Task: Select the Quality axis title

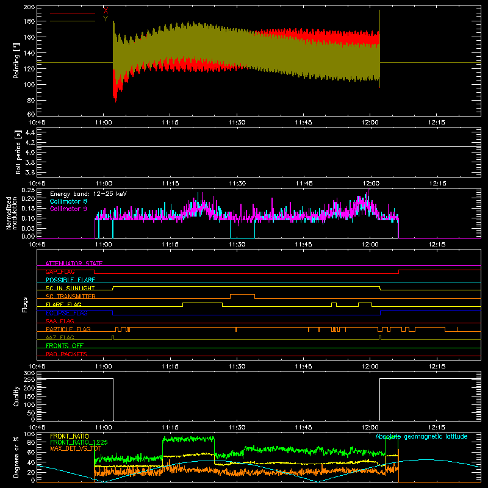Action: tap(16, 396)
